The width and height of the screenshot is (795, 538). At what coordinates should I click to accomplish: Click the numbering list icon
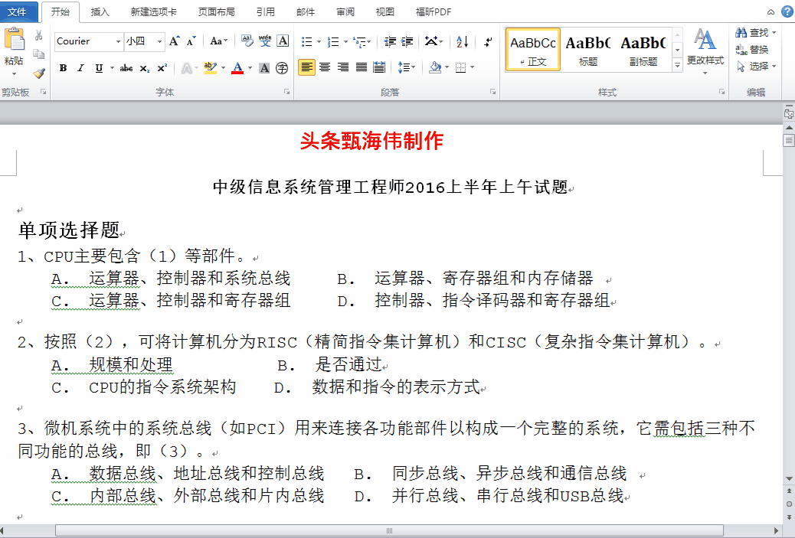(x=333, y=41)
